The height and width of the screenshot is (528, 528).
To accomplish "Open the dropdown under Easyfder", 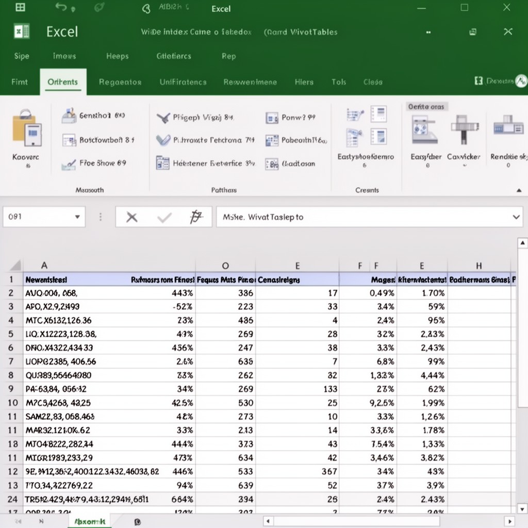I will pyautogui.click(x=427, y=166).
